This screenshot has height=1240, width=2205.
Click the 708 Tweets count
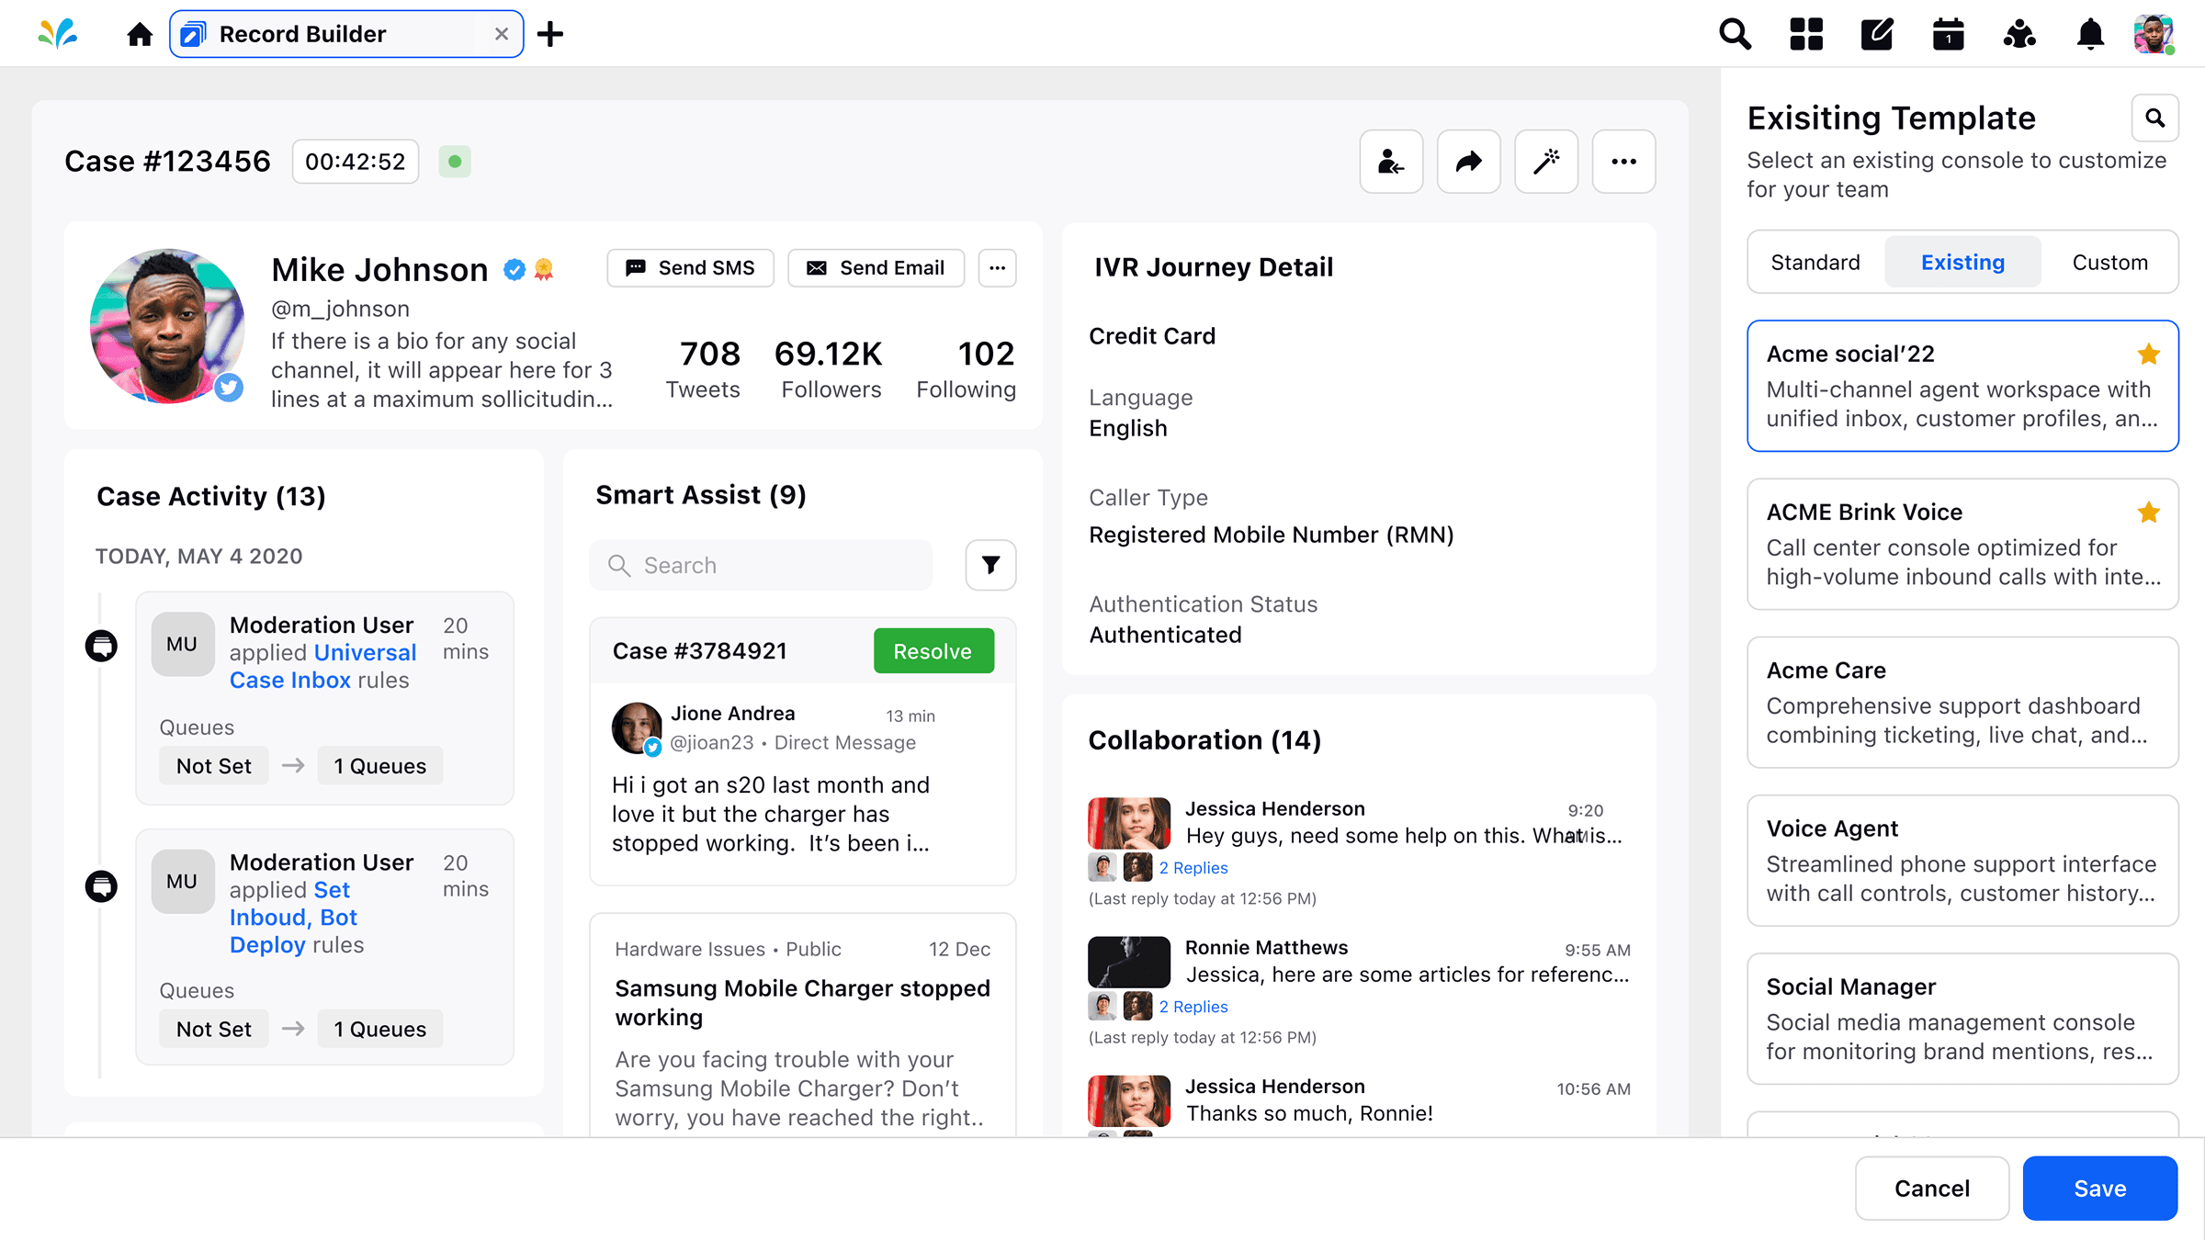(x=704, y=368)
